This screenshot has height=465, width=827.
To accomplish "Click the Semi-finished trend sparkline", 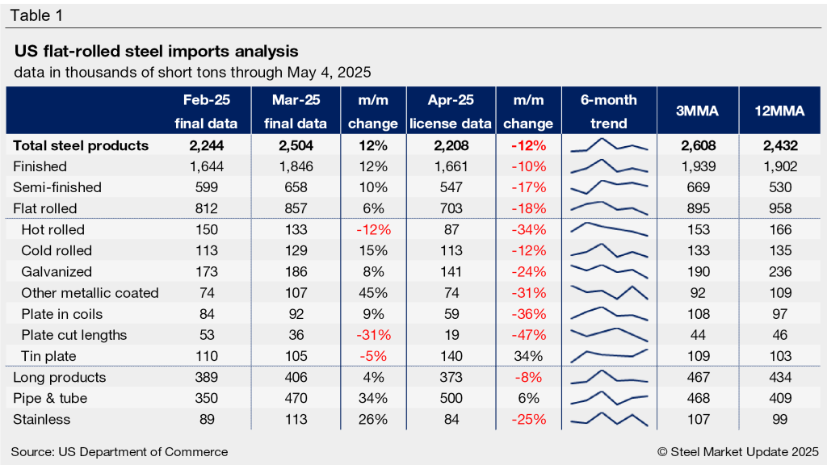I will [609, 187].
